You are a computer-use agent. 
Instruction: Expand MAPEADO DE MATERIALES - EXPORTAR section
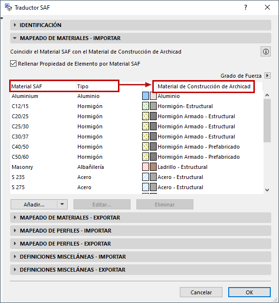pyautogui.click(x=140, y=218)
